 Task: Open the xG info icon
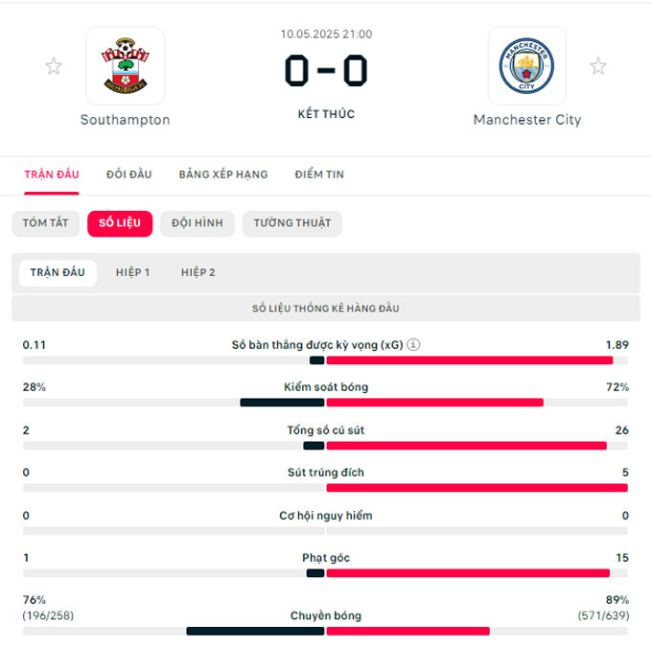pyautogui.click(x=413, y=345)
